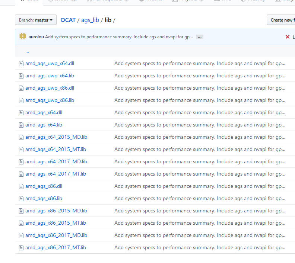This screenshot has width=295, height=263.
Task: Open commit message on amd_ags_x86_2017_MT.lib row
Action: point(200,248)
